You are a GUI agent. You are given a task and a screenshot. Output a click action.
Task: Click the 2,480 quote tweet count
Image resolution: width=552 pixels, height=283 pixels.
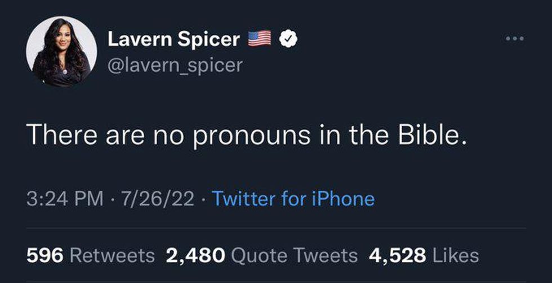coord(195,255)
